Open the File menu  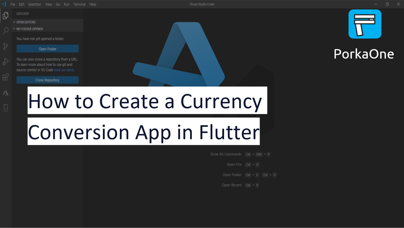[x=13, y=4]
